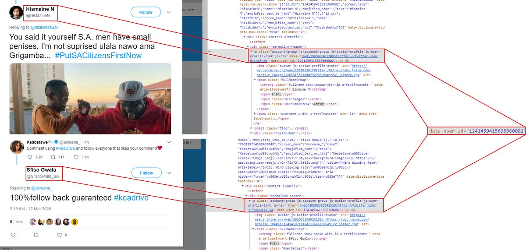Click retweet icon under Sfiso Gwala's tweet
526x250 pixels.
pos(36,235)
